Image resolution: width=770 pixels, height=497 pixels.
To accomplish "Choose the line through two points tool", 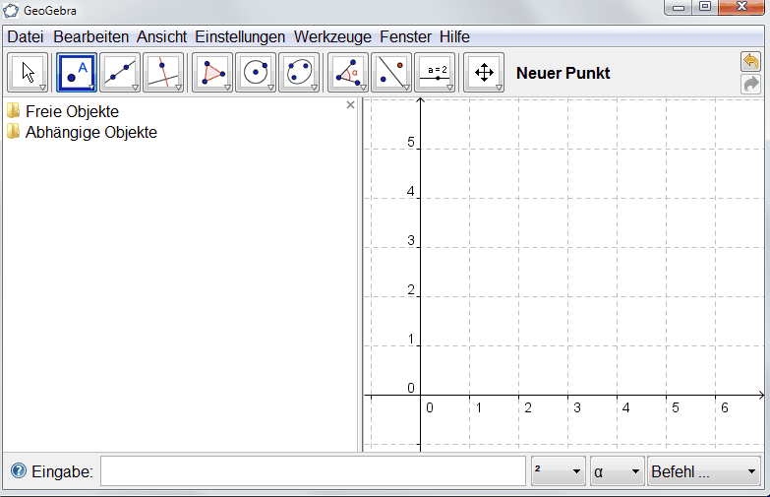I will coord(120,73).
